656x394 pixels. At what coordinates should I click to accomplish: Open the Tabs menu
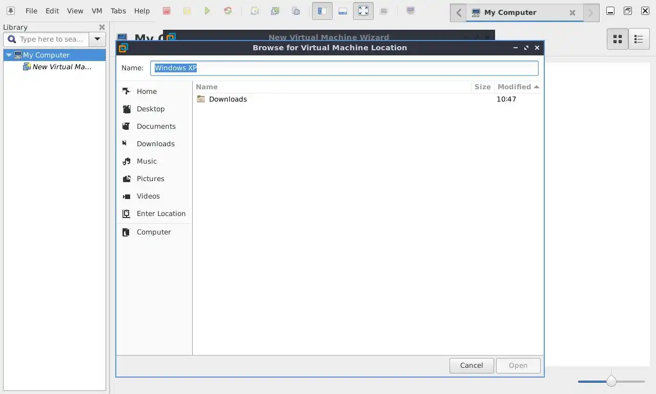118,11
